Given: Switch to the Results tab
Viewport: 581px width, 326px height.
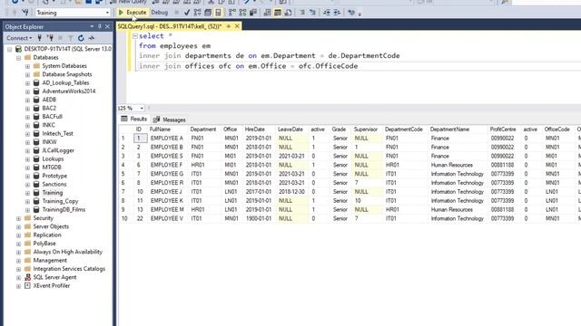Looking at the screenshot, I should tap(134, 120).
